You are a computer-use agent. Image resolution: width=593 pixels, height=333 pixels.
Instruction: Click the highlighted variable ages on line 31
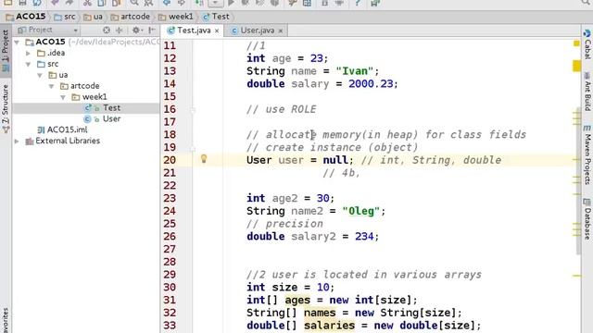[x=297, y=300]
